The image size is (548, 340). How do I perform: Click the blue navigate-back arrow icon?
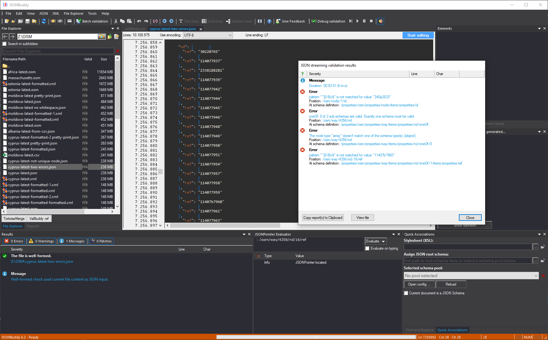[x=165, y=21]
